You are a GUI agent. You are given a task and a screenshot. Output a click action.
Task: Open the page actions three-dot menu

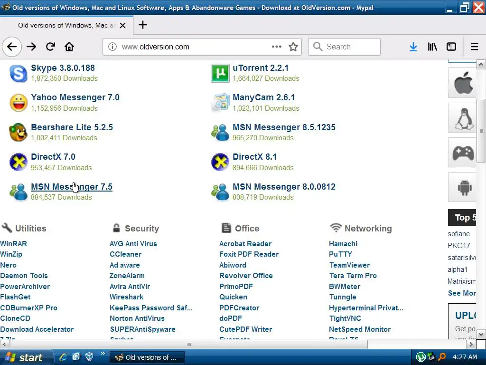point(277,47)
